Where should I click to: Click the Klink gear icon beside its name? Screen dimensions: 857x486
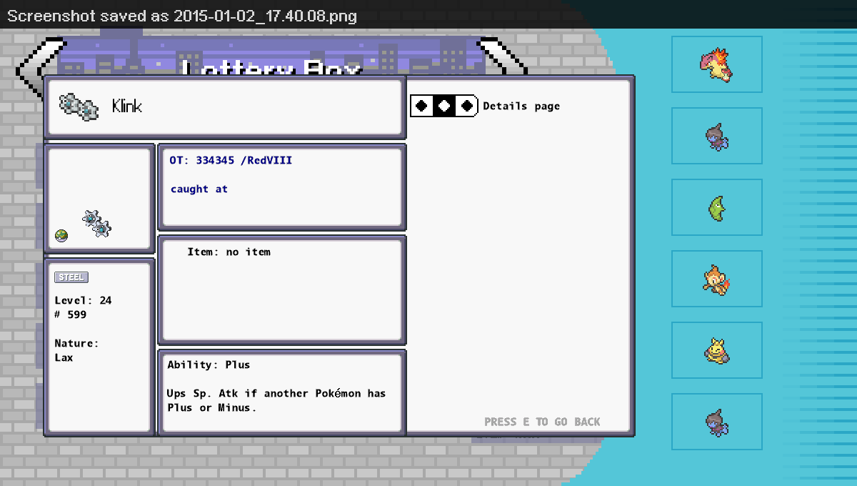(x=79, y=106)
